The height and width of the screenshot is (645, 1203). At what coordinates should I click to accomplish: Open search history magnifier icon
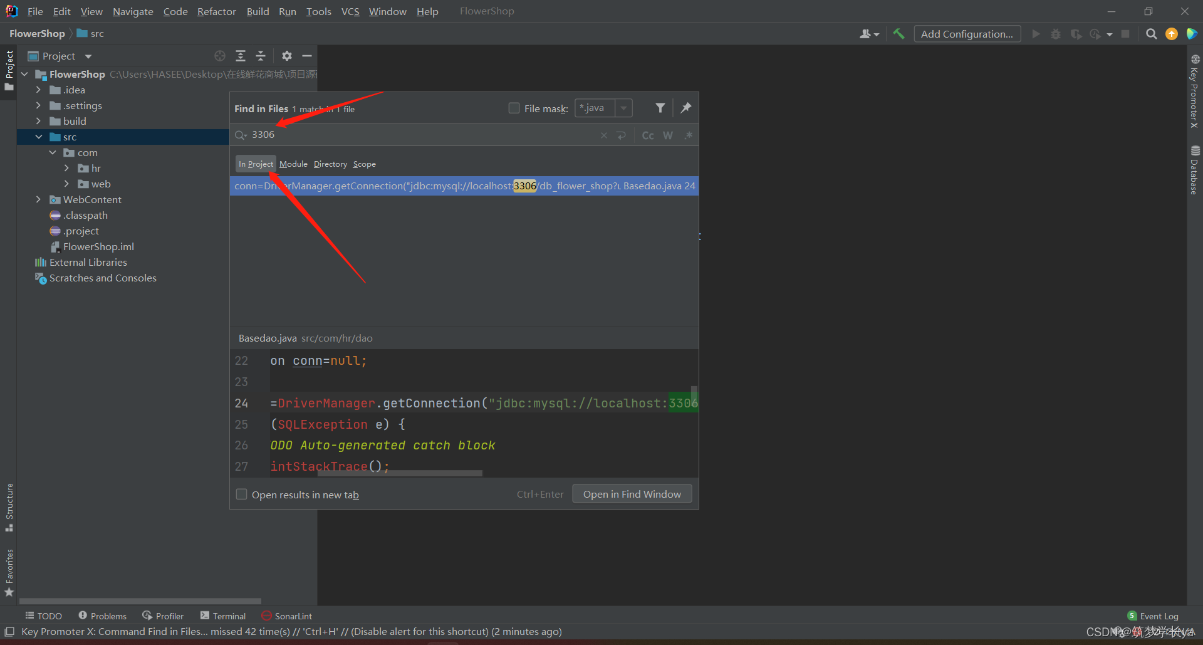tap(241, 135)
